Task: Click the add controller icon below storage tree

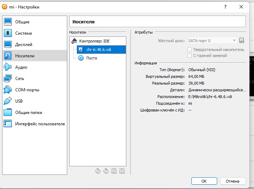Action: click(98, 171)
